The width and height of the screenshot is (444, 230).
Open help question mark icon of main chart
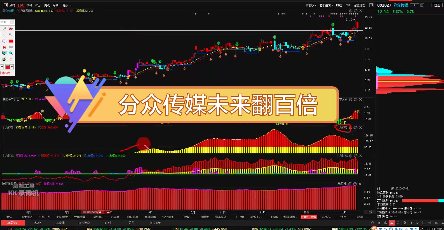(356, 11)
